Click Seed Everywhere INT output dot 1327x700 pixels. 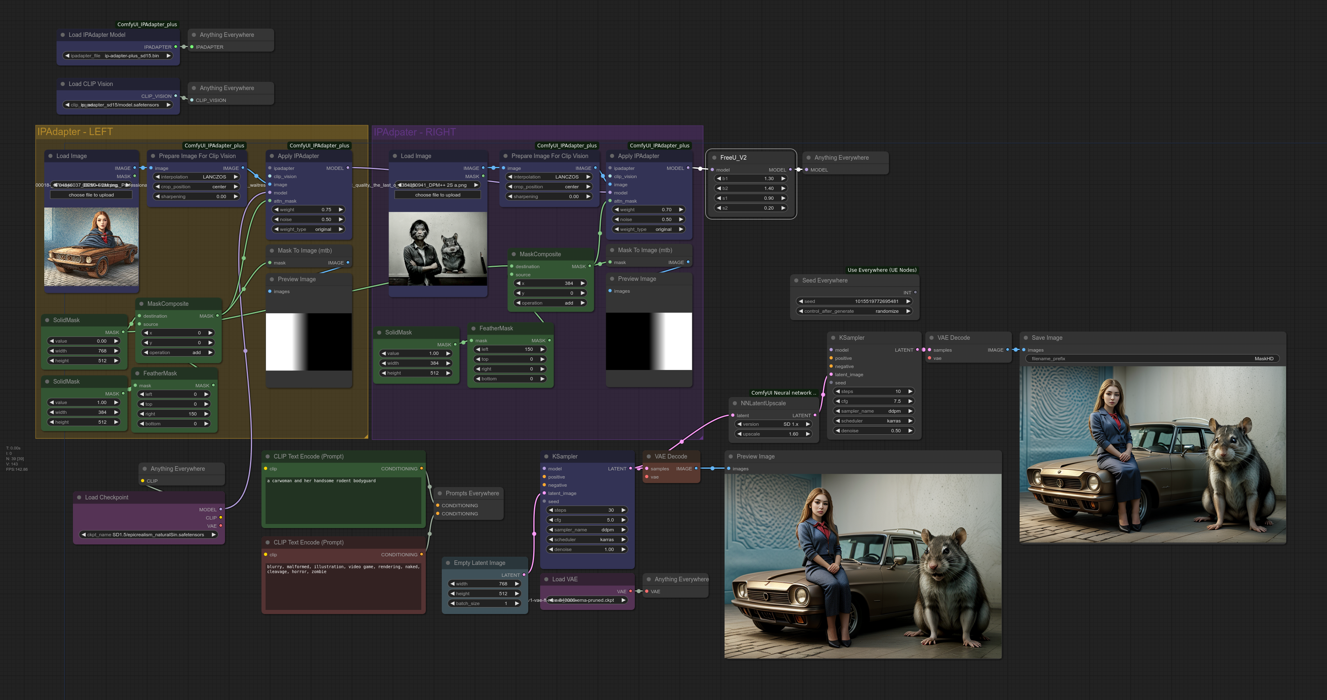coord(915,292)
